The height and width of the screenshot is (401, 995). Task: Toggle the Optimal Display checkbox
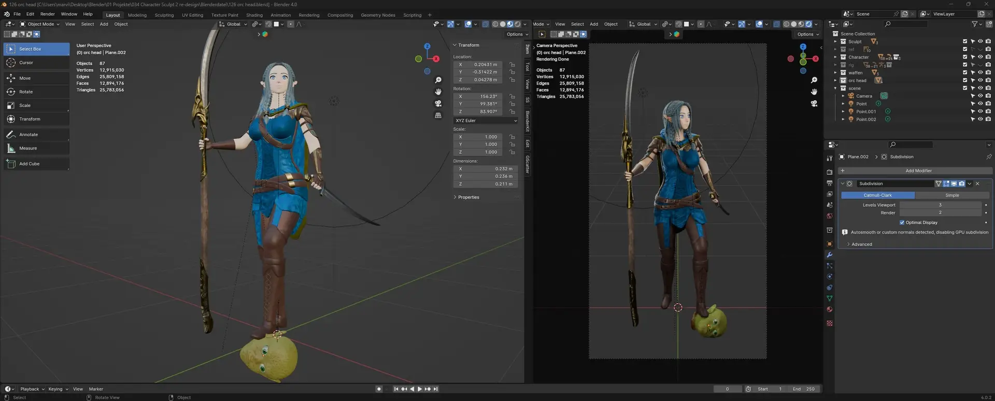click(902, 223)
